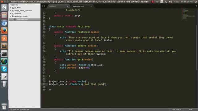Select the oops_basic_concepts folder label
198x111 pixels.
tap(24, 10)
